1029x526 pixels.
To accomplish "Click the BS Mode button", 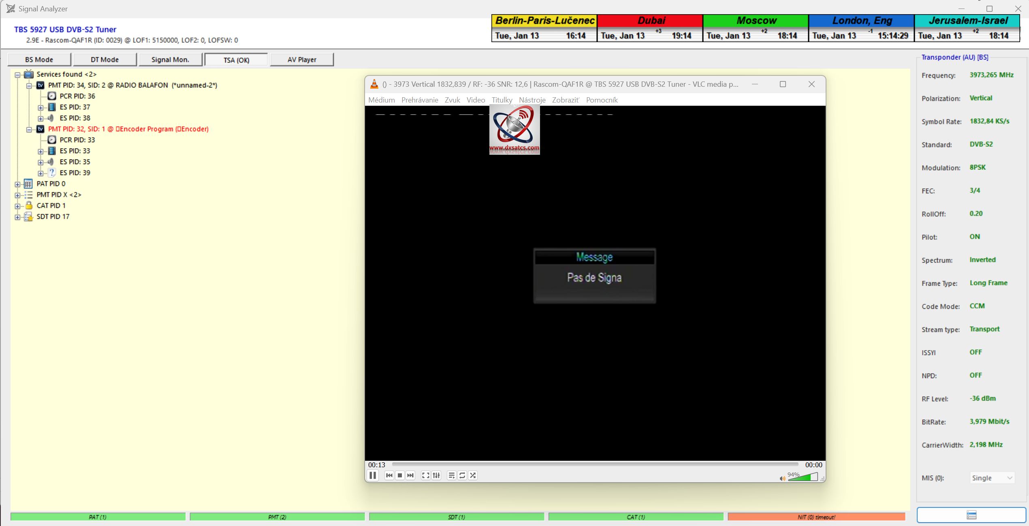I will coord(39,60).
